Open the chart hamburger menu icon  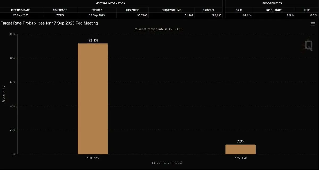[313, 24]
